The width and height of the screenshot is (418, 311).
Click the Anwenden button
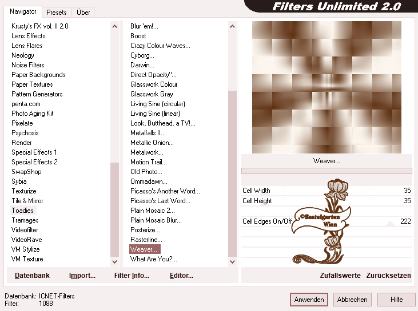pyautogui.click(x=309, y=300)
